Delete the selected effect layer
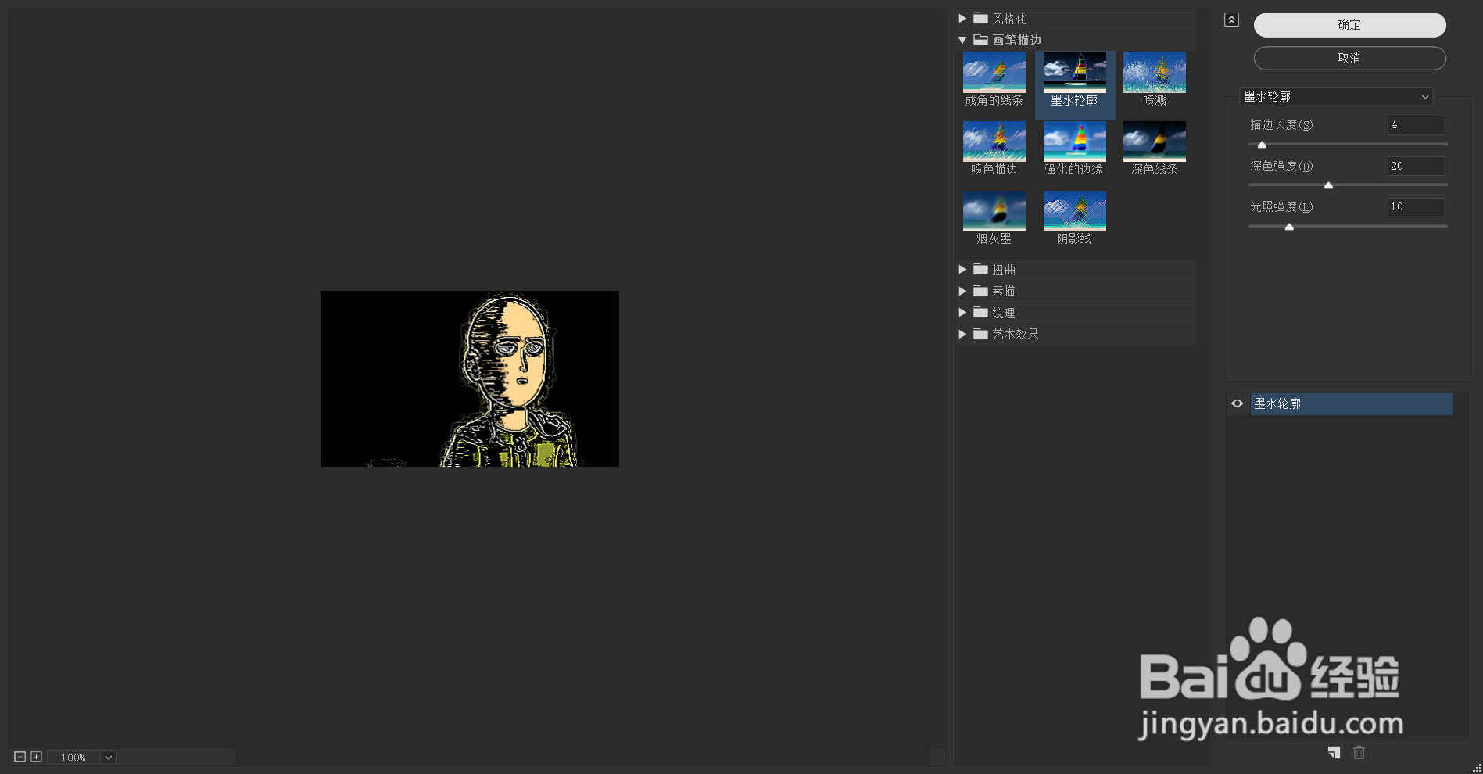Image resolution: width=1483 pixels, height=774 pixels. 1359,752
